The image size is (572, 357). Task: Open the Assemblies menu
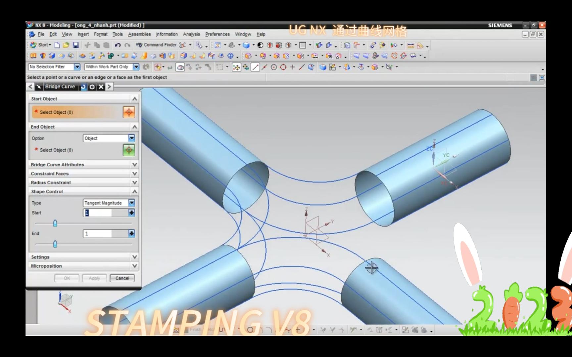[139, 34]
